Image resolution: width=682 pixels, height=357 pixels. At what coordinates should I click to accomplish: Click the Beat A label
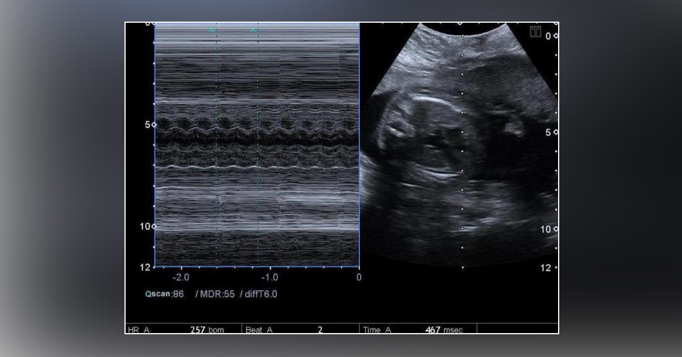(x=259, y=330)
